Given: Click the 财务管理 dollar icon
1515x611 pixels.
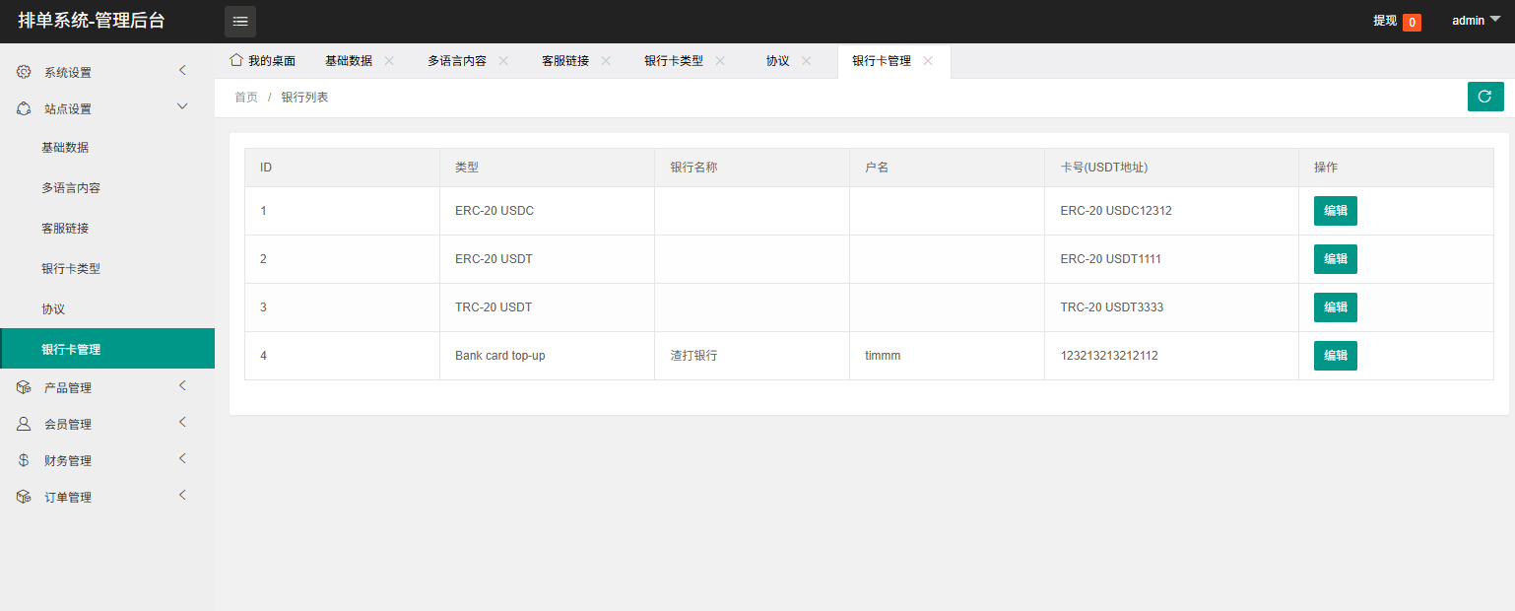Looking at the screenshot, I should click(x=24, y=460).
